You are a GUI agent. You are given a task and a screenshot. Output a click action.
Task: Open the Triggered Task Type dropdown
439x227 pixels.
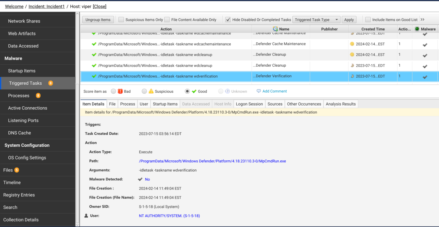click(316, 19)
